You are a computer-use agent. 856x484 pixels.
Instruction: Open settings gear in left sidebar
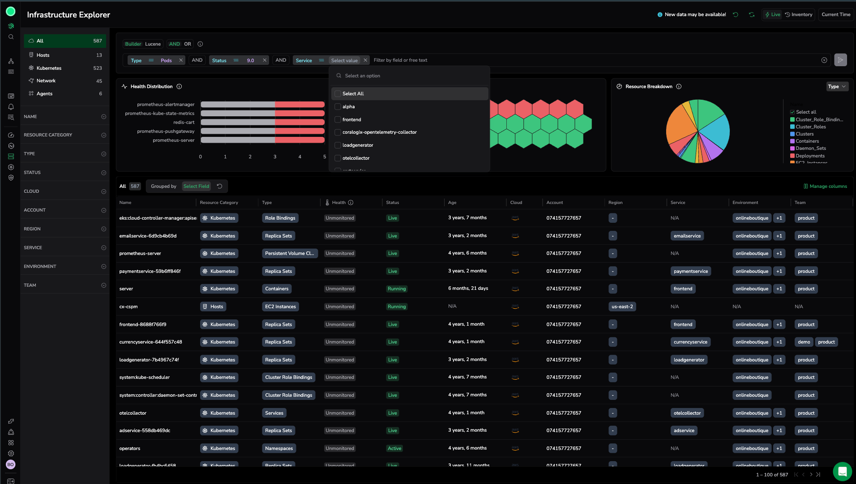[11, 453]
